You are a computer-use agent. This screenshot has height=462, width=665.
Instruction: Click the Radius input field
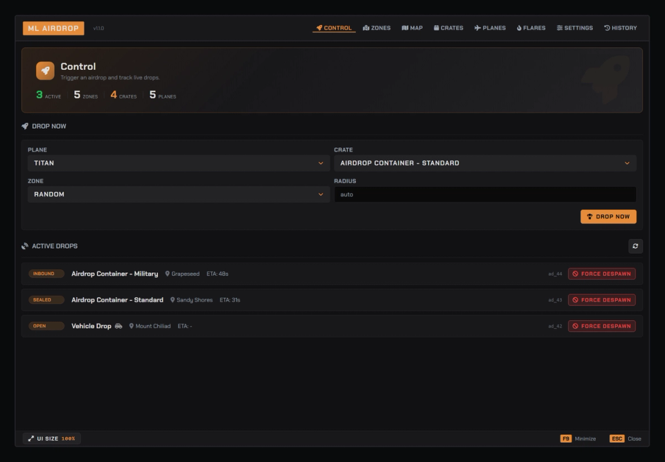(x=485, y=195)
